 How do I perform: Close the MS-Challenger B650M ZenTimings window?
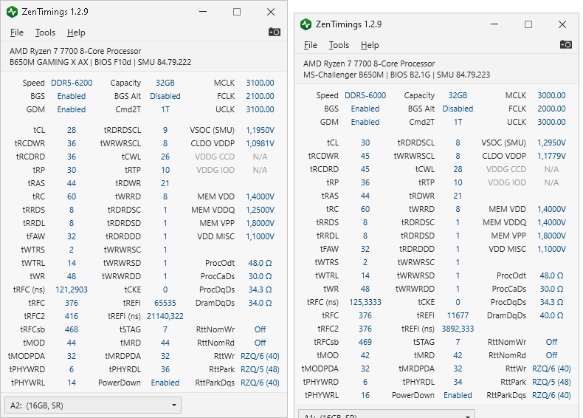pyautogui.click(x=562, y=24)
